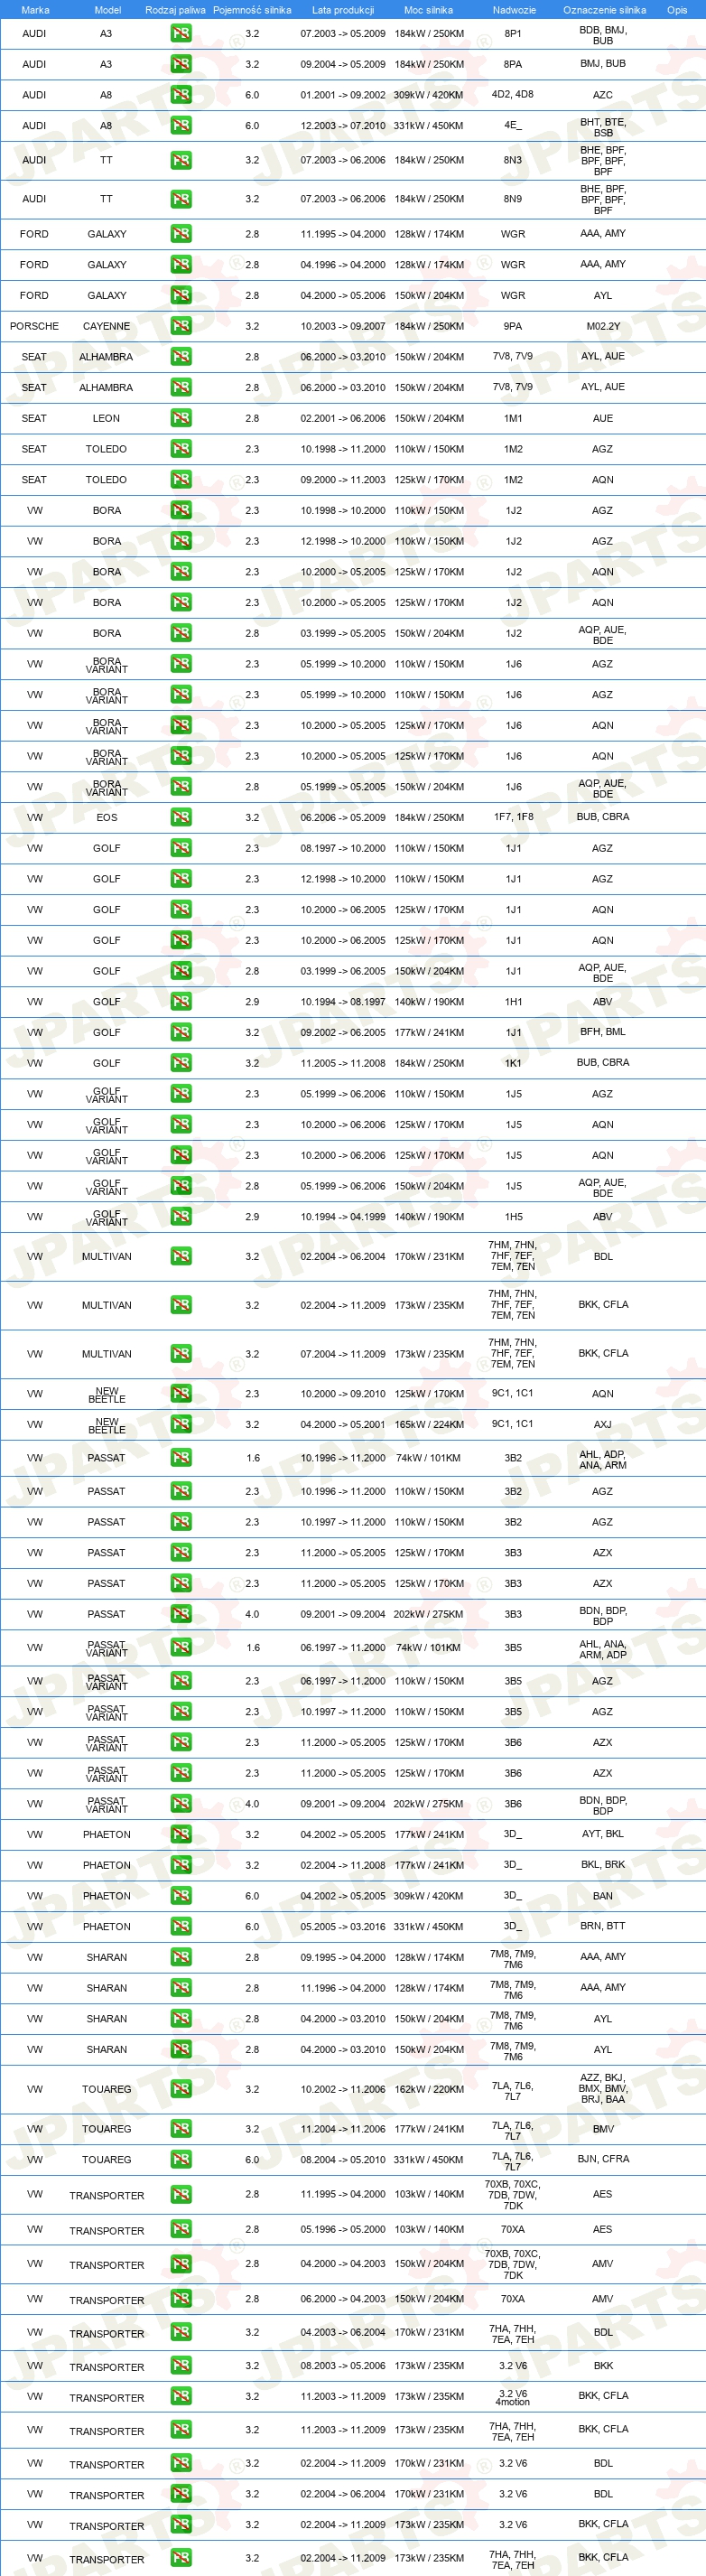Select the 9PA body code cell
Viewport: 706px width, 2576px height.
click(x=513, y=326)
